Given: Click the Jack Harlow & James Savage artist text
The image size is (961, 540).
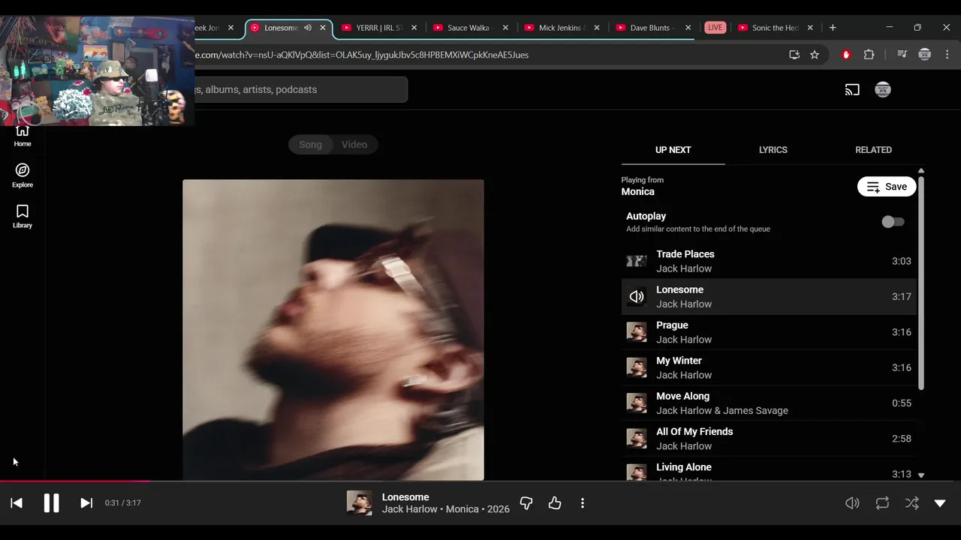Looking at the screenshot, I should click(722, 411).
